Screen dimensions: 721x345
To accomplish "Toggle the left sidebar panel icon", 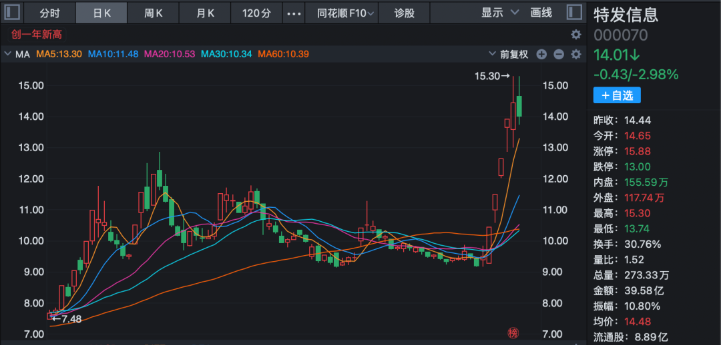I will pyautogui.click(x=13, y=13).
